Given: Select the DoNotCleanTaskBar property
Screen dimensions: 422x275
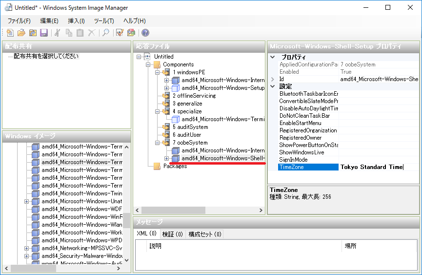Looking at the screenshot, I should tap(308, 116).
